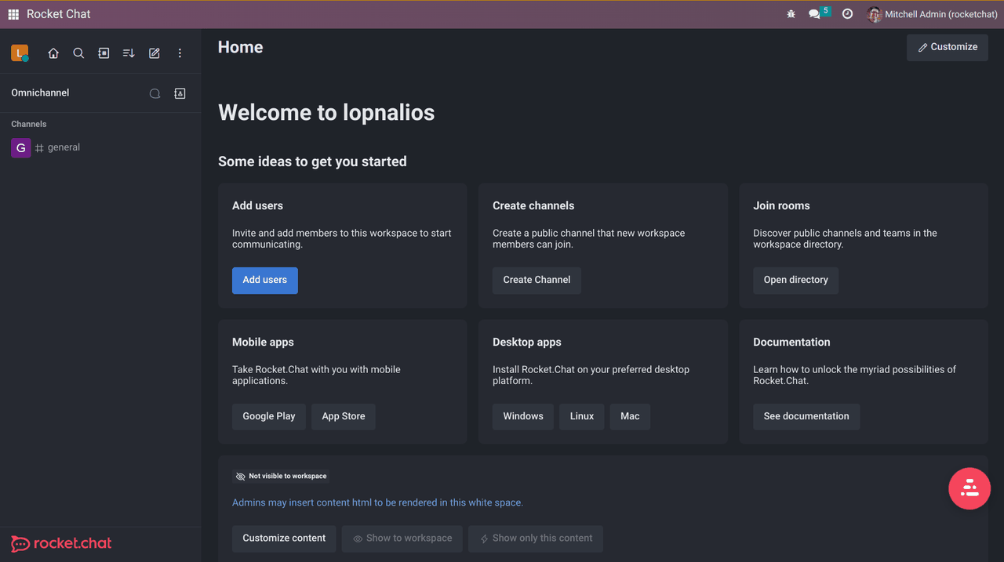
Task: Click Open directory button
Action: coord(796,280)
